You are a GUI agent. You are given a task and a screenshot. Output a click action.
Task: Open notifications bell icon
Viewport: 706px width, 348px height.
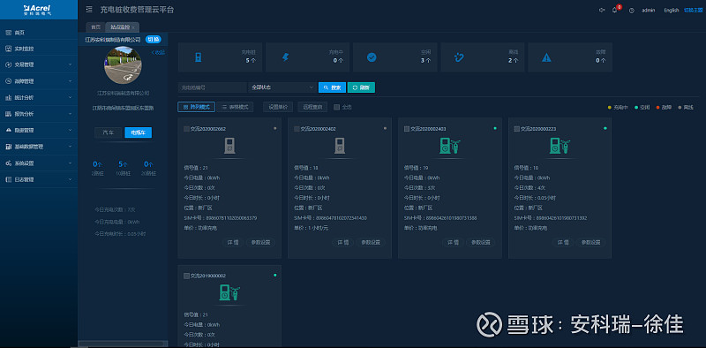[x=614, y=10]
